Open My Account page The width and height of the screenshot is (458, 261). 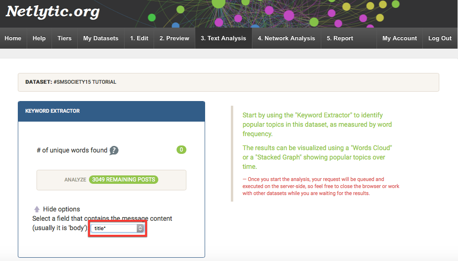click(x=399, y=38)
